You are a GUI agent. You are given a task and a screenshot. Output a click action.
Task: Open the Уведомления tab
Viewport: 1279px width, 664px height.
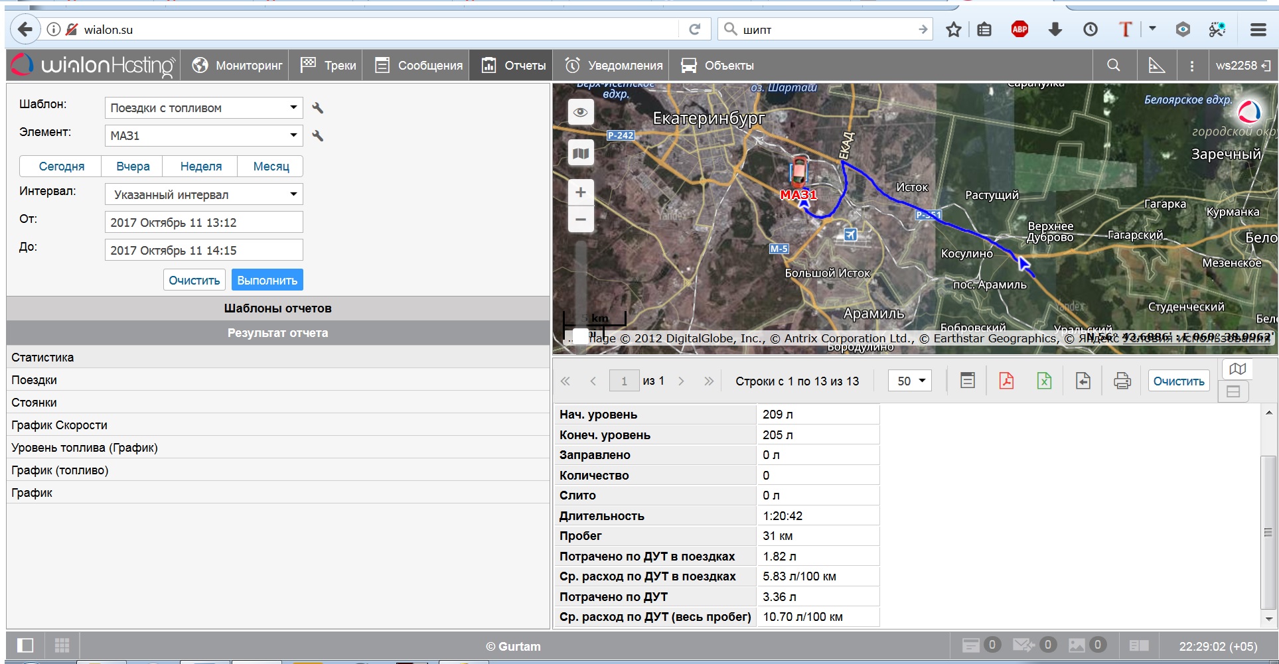[x=613, y=66]
